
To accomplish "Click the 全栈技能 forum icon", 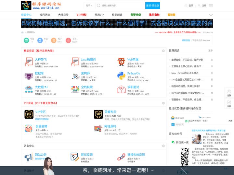I will [x=75, y=89].
